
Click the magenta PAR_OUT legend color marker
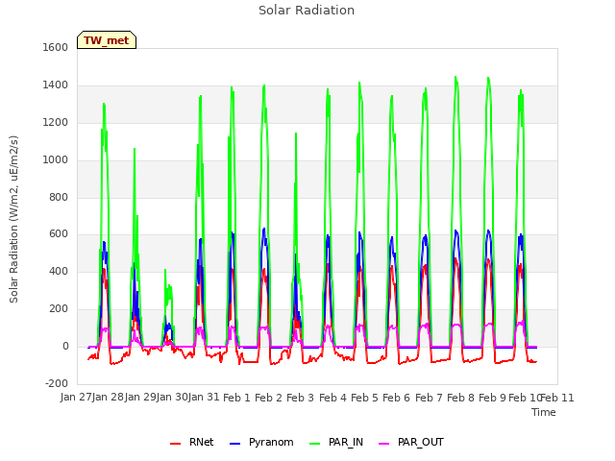[x=384, y=444]
